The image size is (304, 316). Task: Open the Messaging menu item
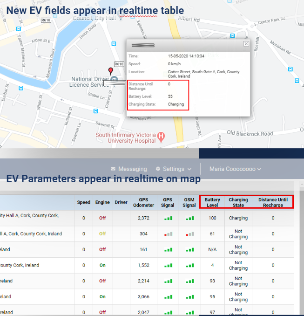128,169
